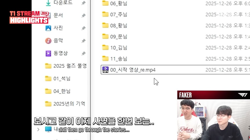Click the green download arrow icon

click(x=48, y=3)
